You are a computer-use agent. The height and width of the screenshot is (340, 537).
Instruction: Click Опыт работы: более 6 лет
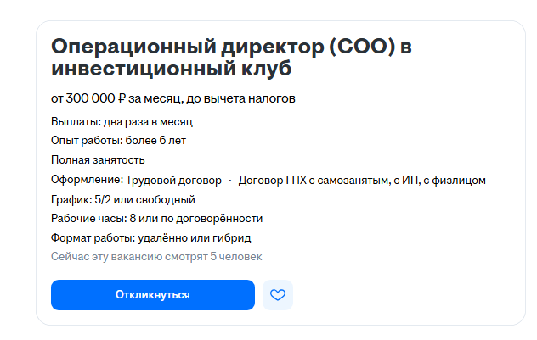point(118,141)
